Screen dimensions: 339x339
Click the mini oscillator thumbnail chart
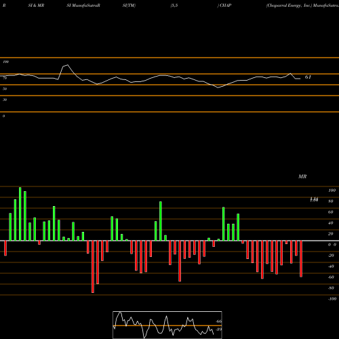tap(167, 325)
